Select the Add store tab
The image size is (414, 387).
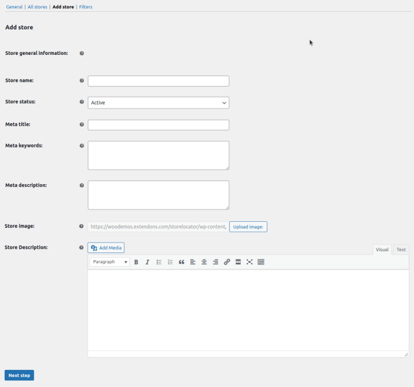pyautogui.click(x=63, y=7)
